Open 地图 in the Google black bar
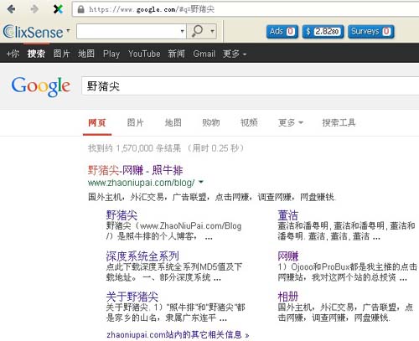This screenshot has height=341, width=419. coord(86,54)
